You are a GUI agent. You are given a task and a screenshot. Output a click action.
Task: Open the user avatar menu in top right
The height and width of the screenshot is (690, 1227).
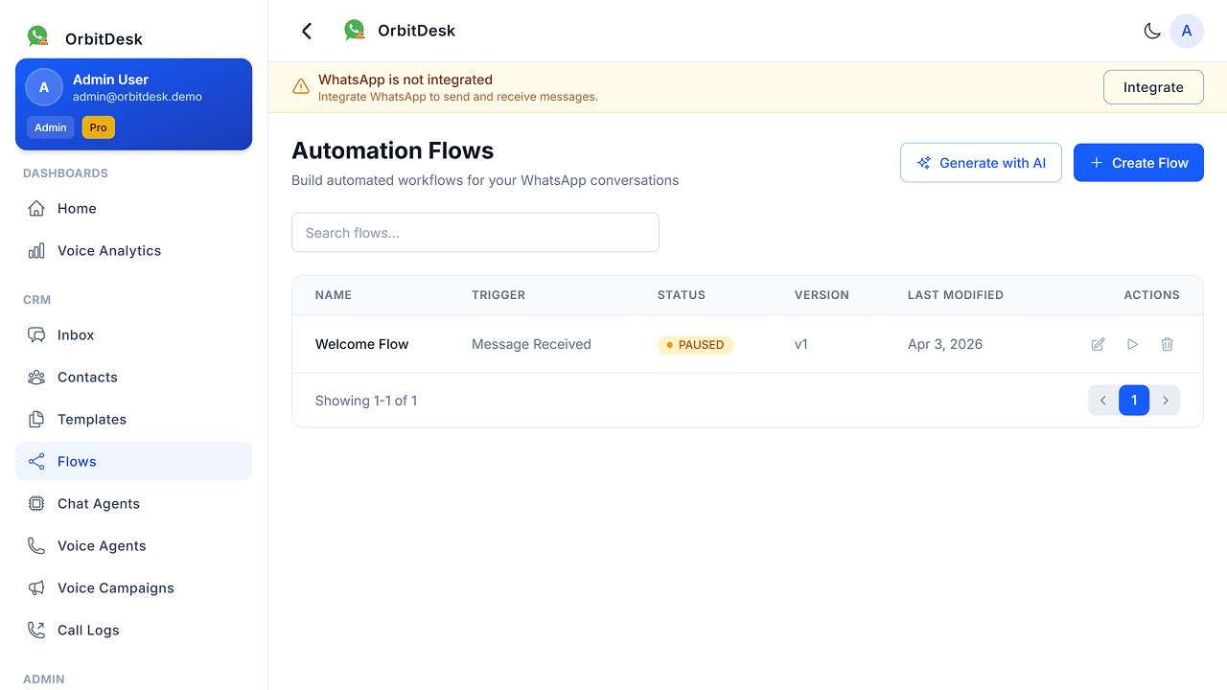pyautogui.click(x=1187, y=31)
